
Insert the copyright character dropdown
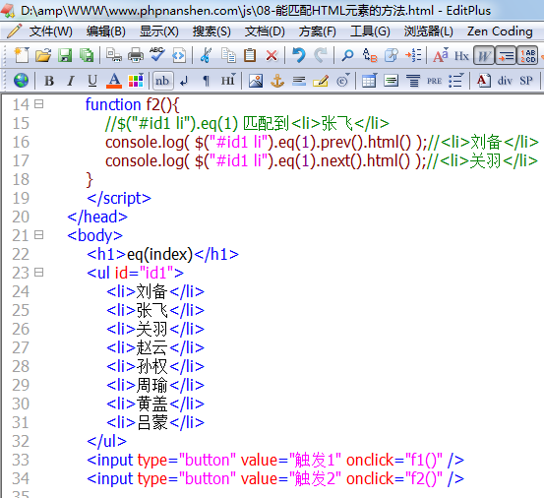tap(342, 81)
